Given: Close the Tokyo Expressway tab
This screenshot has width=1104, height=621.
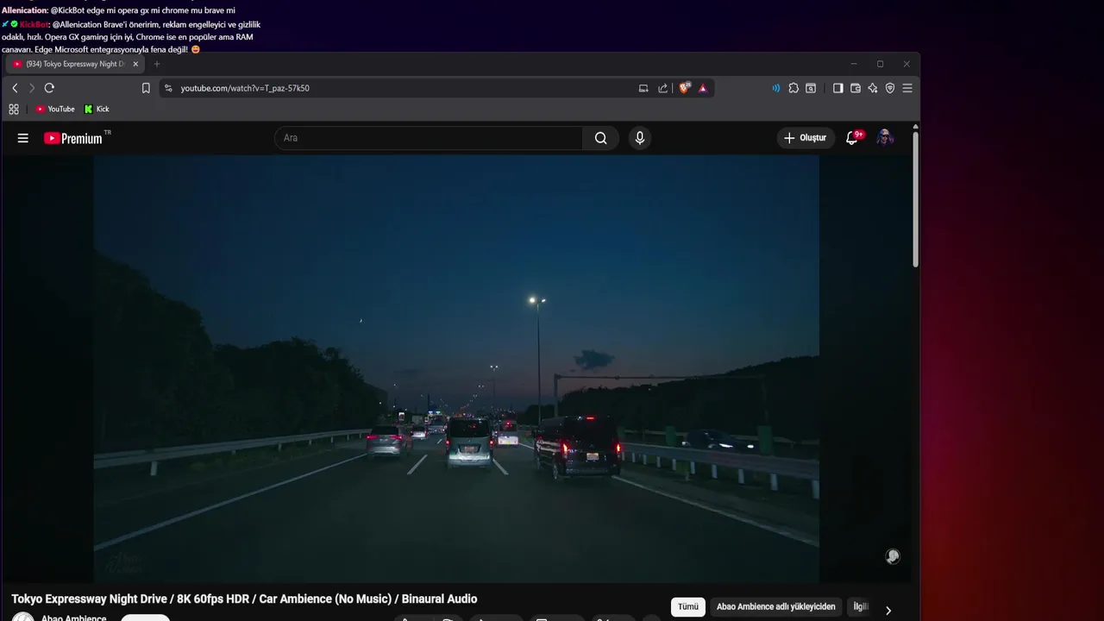Looking at the screenshot, I should 135,64.
